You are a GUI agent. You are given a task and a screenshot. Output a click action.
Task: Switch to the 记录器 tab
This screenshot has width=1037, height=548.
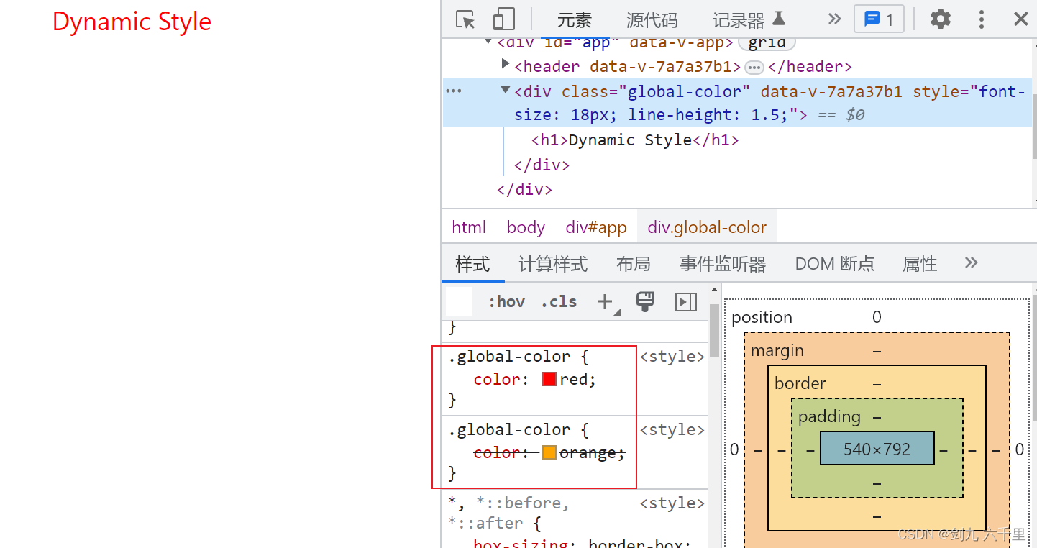tap(749, 20)
